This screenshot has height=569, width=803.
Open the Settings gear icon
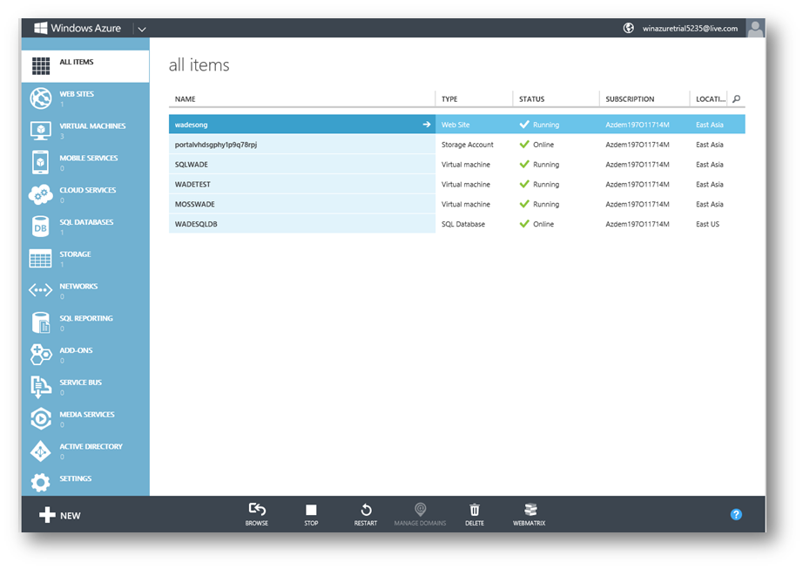pyautogui.click(x=40, y=483)
